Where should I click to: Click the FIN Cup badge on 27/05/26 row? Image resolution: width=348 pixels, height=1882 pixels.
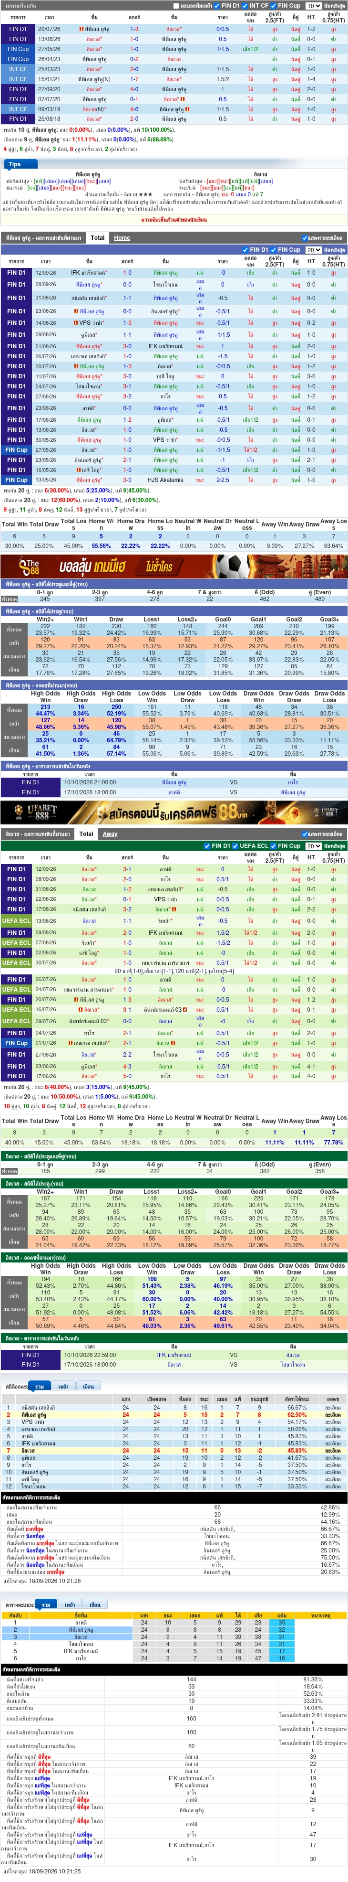[x=18, y=49]
